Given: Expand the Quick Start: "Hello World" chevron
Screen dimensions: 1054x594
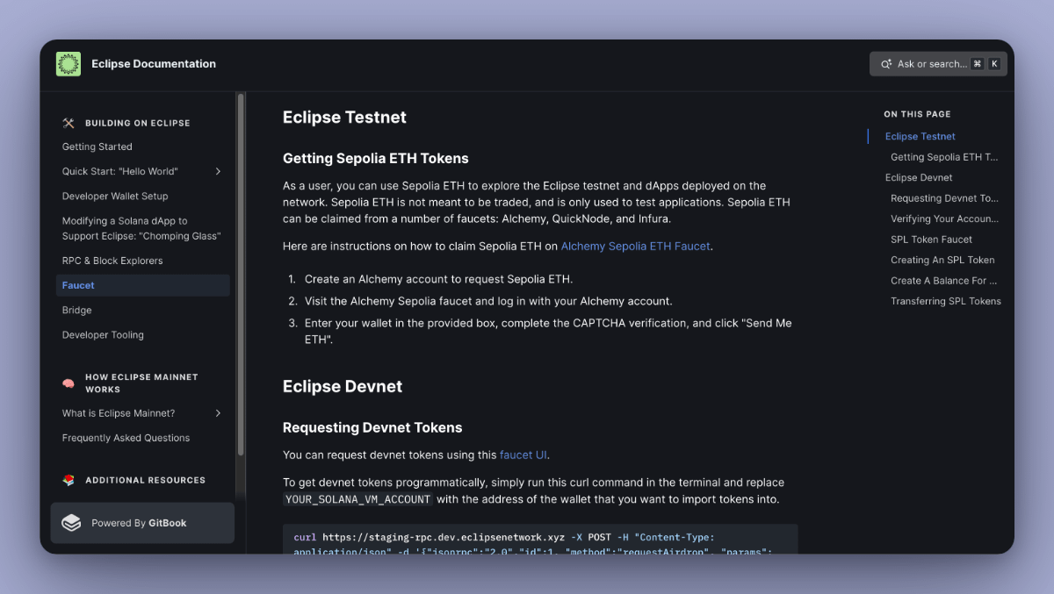Looking at the screenshot, I should 218,171.
